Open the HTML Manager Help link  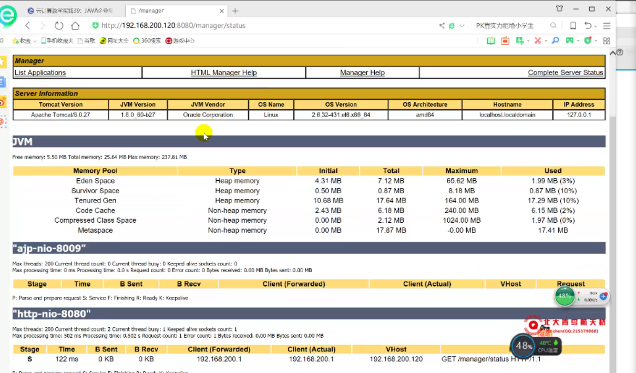(223, 72)
